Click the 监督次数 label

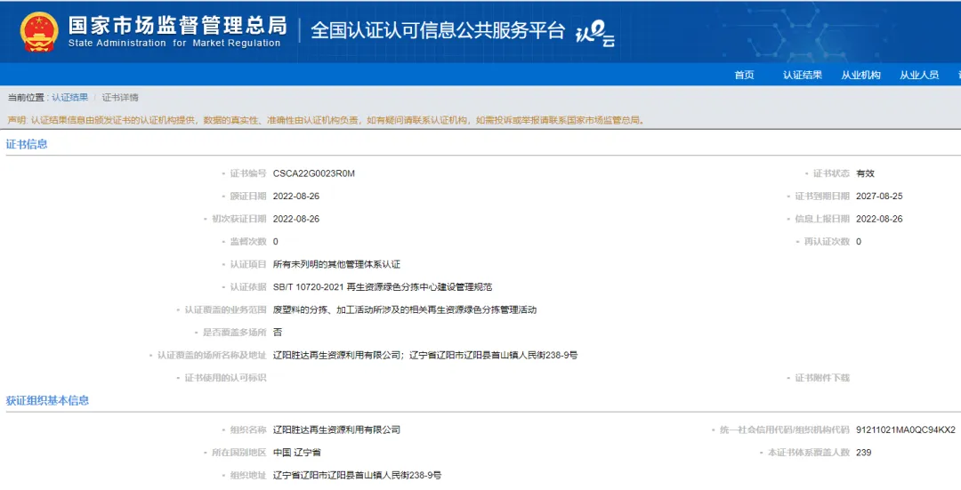247,241
